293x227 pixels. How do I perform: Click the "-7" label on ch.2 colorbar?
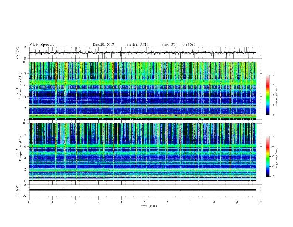coord(273,176)
